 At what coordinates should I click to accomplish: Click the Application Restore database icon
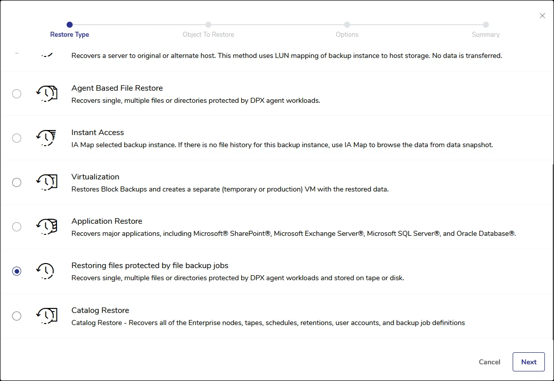click(x=46, y=227)
